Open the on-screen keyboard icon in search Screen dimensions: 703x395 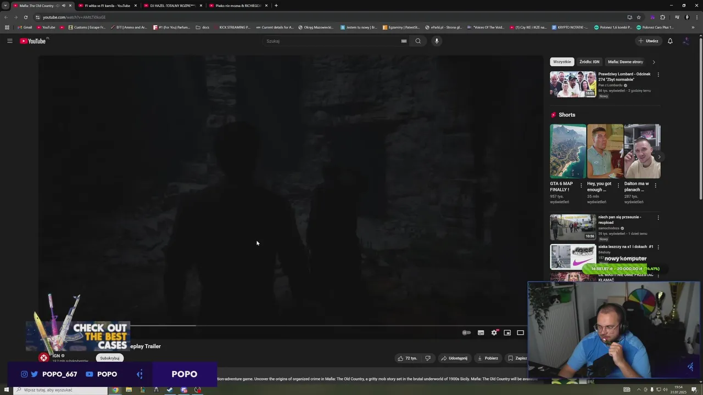(404, 41)
